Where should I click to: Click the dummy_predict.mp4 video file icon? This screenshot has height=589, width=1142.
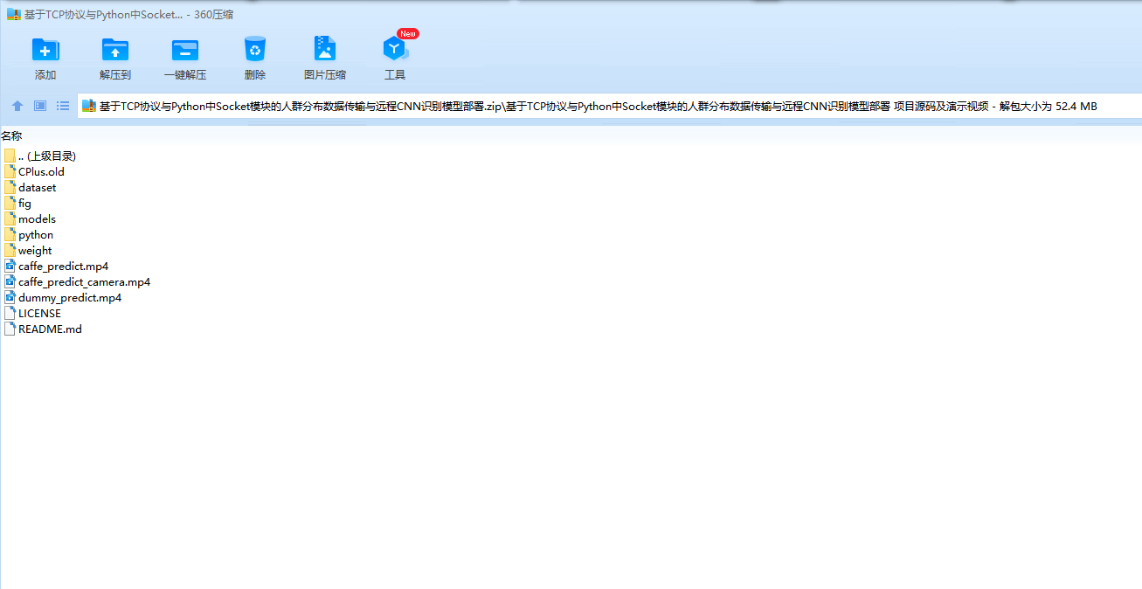coord(10,297)
